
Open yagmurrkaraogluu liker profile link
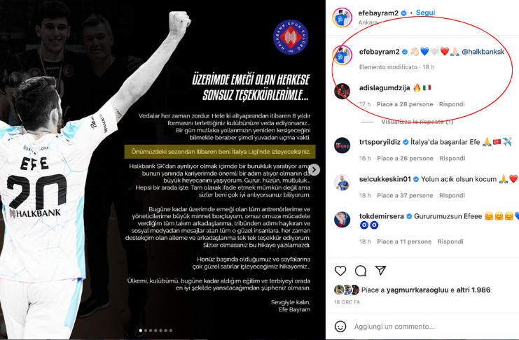417,290
